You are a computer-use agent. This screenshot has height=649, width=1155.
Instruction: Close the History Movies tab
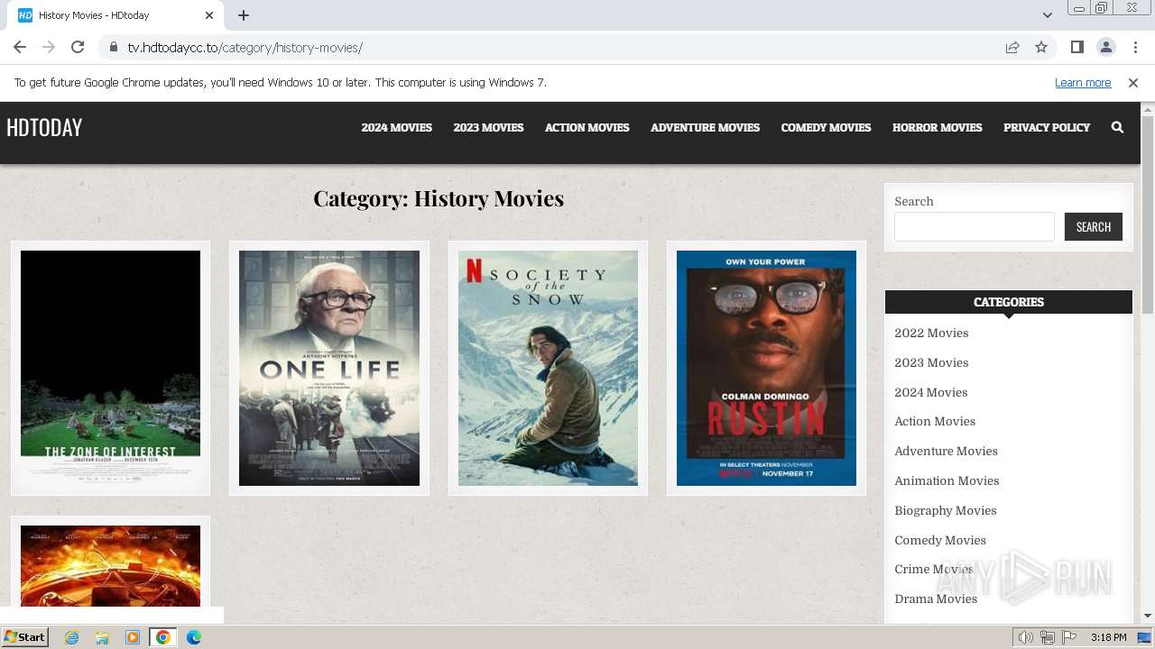point(209,15)
